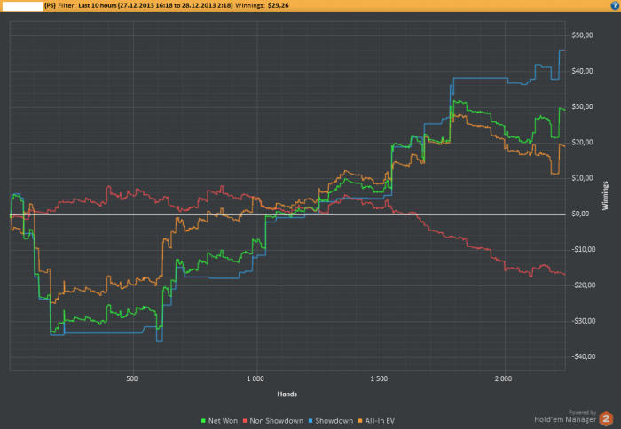Click the Hands axis title
Image resolution: width=621 pixels, height=429 pixels.
(x=287, y=394)
